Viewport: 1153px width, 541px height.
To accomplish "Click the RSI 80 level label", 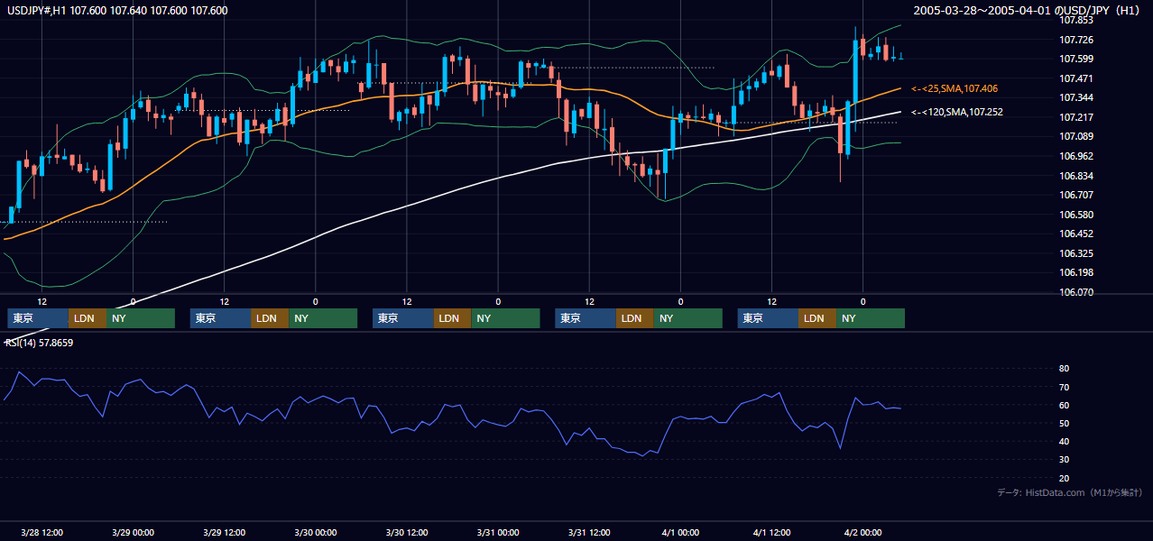I will tap(1064, 369).
